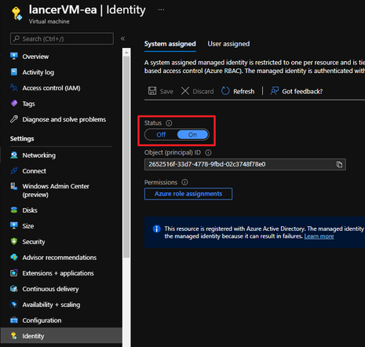Image resolution: width=365 pixels, height=347 pixels.
Task: Click the Status info tooltip icon
Action: point(169,123)
